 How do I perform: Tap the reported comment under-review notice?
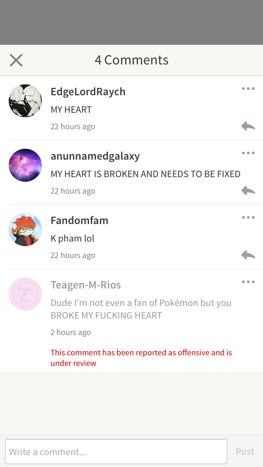141,358
